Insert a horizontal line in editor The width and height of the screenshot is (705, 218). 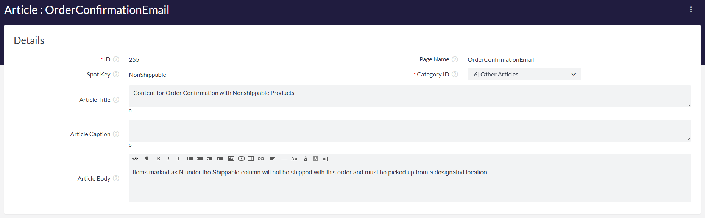(x=284, y=159)
